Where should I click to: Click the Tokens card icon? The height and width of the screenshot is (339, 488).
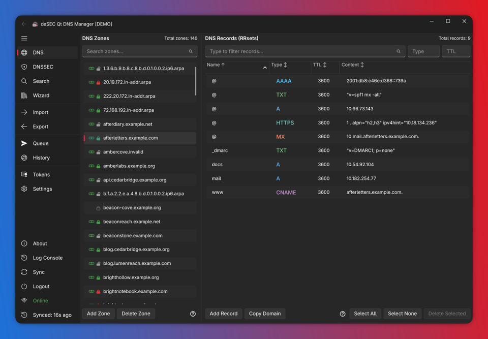[24, 175]
